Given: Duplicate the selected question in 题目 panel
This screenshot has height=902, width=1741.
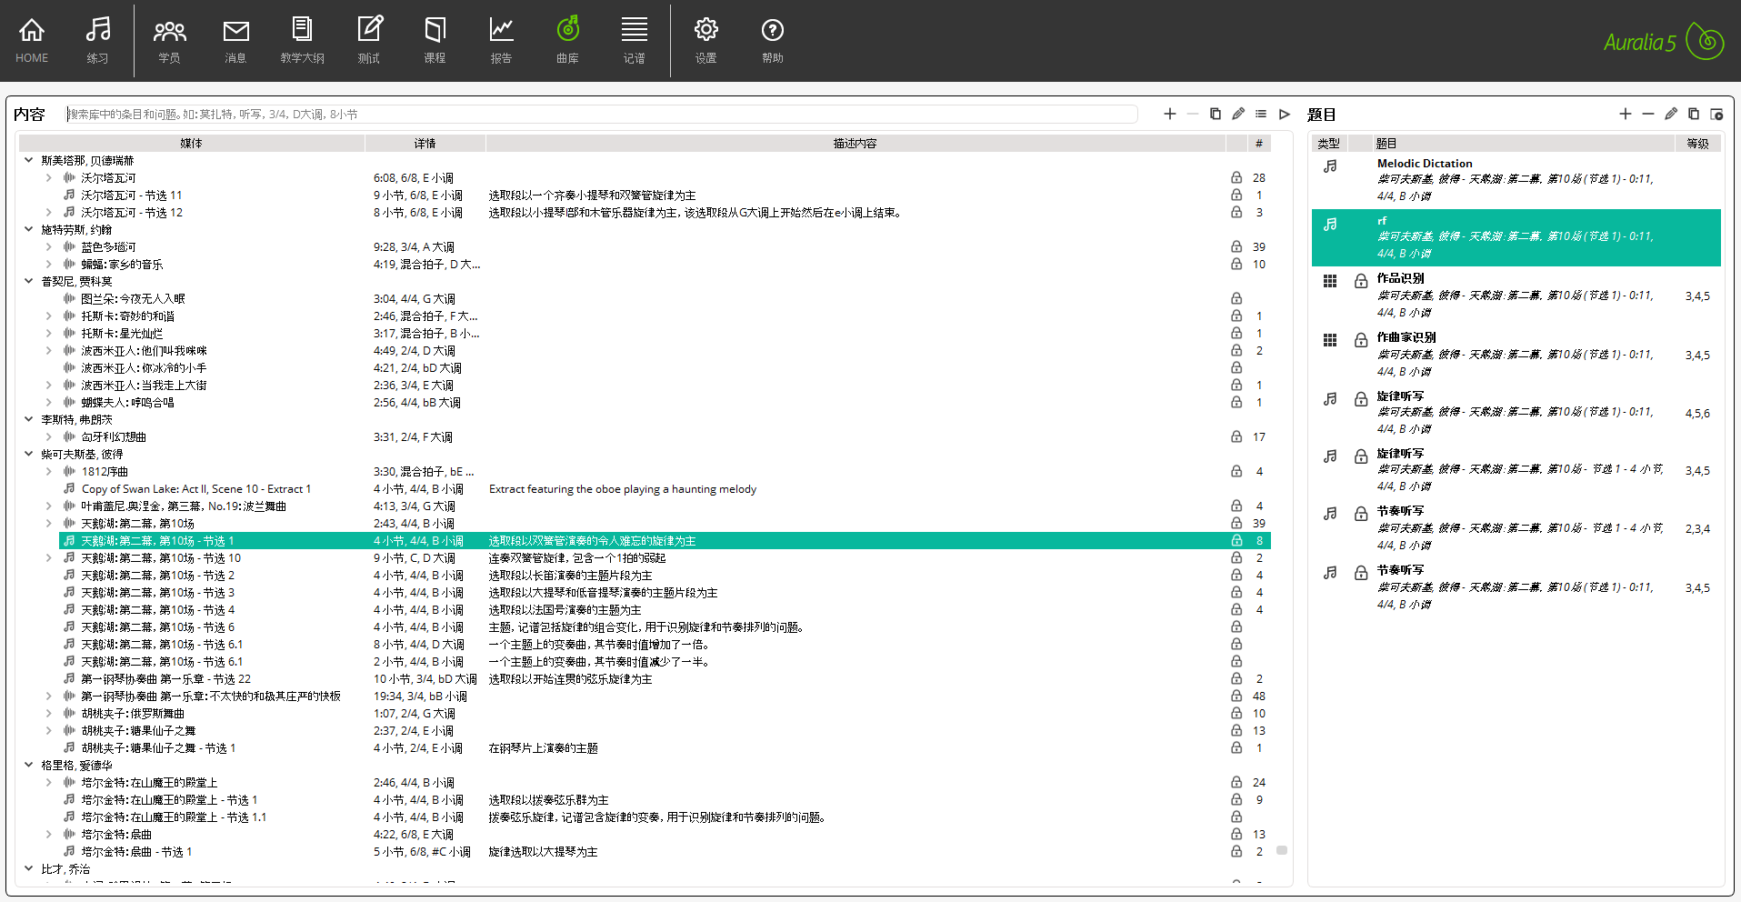Looking at the screenshot, I should [1694, 114].
